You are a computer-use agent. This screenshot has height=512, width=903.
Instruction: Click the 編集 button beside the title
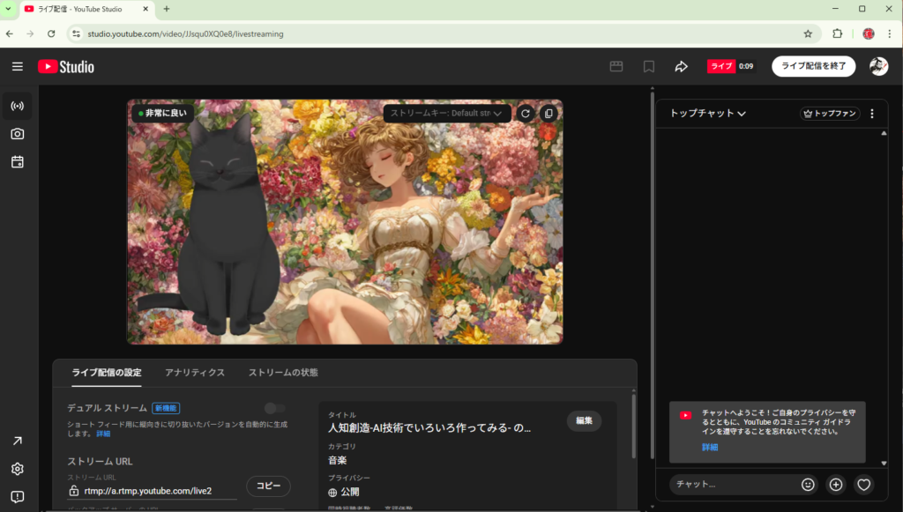tap(584, 421)
